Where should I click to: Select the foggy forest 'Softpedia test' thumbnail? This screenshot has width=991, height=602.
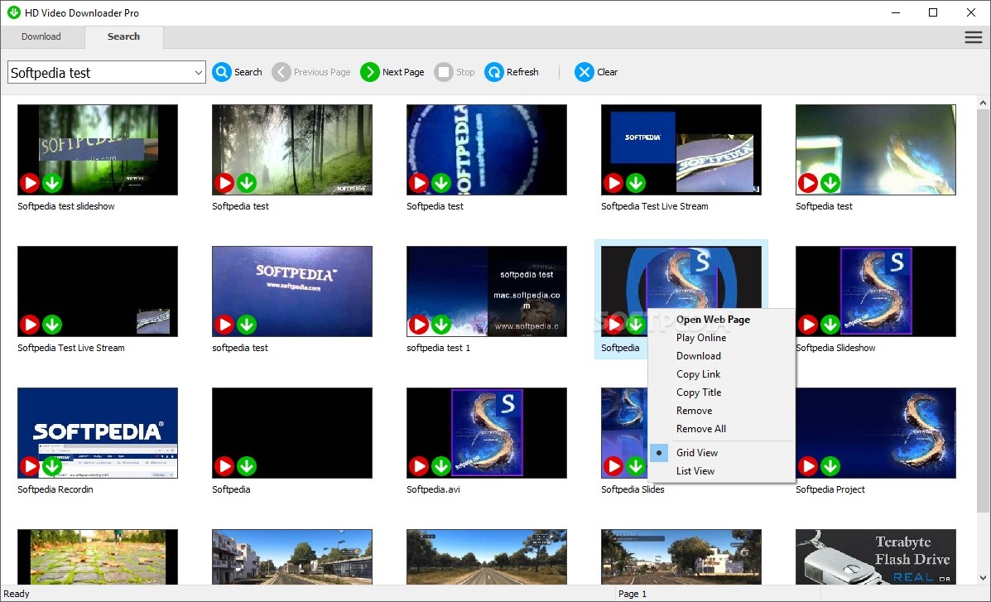point(292,150)
